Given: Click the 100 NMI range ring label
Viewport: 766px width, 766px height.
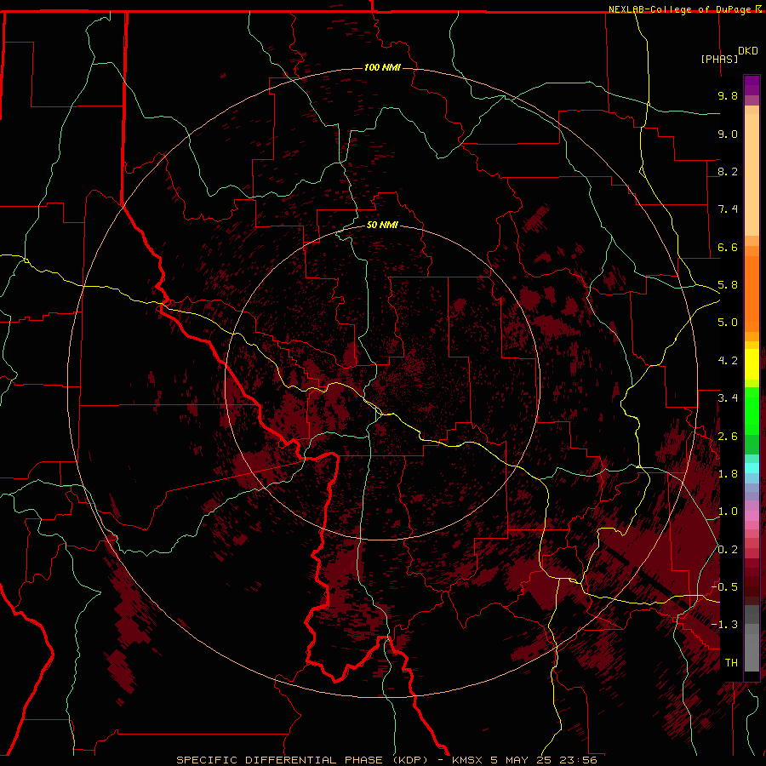Looking at the screenshot, I should point(382,67).
